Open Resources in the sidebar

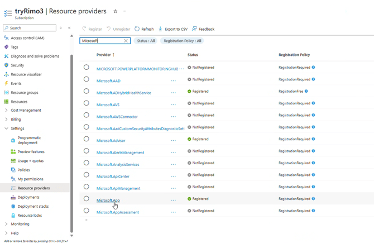pos(19,102)
